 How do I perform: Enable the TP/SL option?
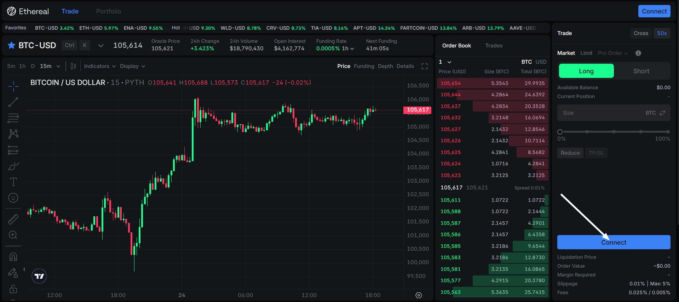(596, 153)
